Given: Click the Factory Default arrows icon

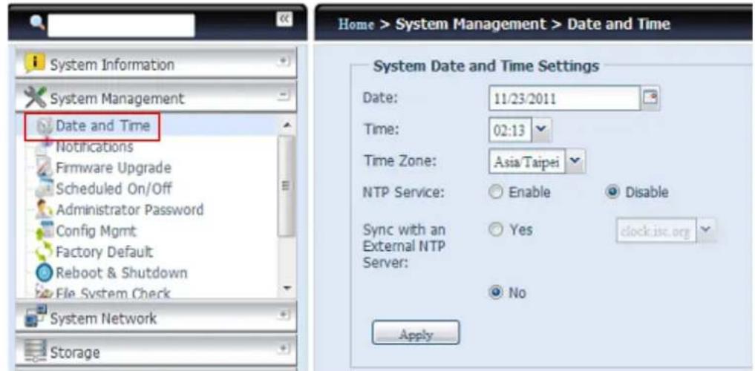Looking at the screenshot, I should click(45, 252).
